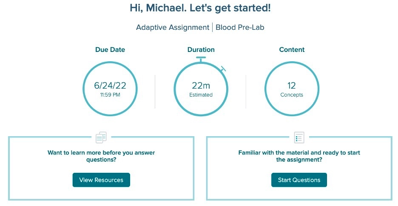
Task: Click the Content heading
Action: click(x=292, y=49)
